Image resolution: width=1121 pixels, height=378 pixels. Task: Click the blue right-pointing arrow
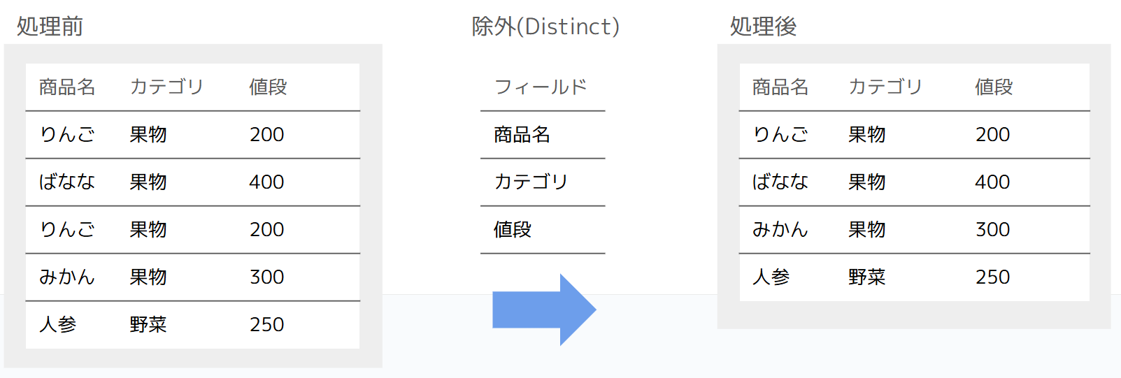coord(544,310)
